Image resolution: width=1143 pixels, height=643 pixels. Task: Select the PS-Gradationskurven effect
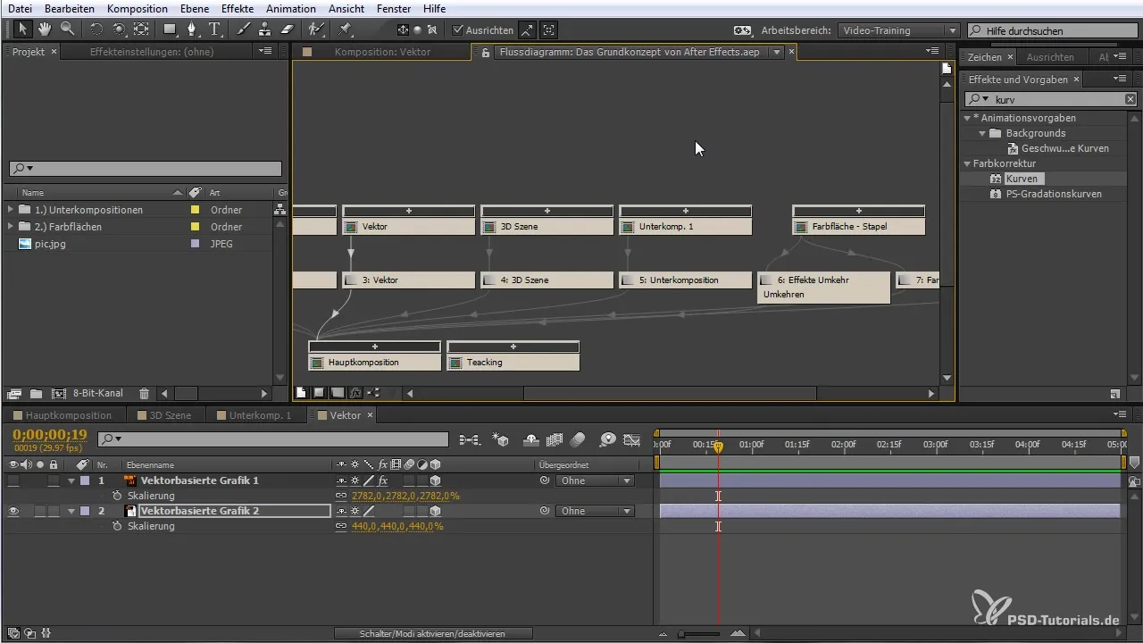click(1053, 194)
